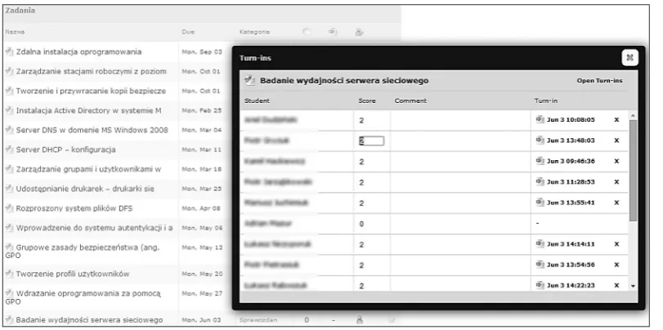Image resolution: width=663 pixels, height=330 pixels.
Task: Click the icon beside Instalacja Active Directory task
Action: 9,110
